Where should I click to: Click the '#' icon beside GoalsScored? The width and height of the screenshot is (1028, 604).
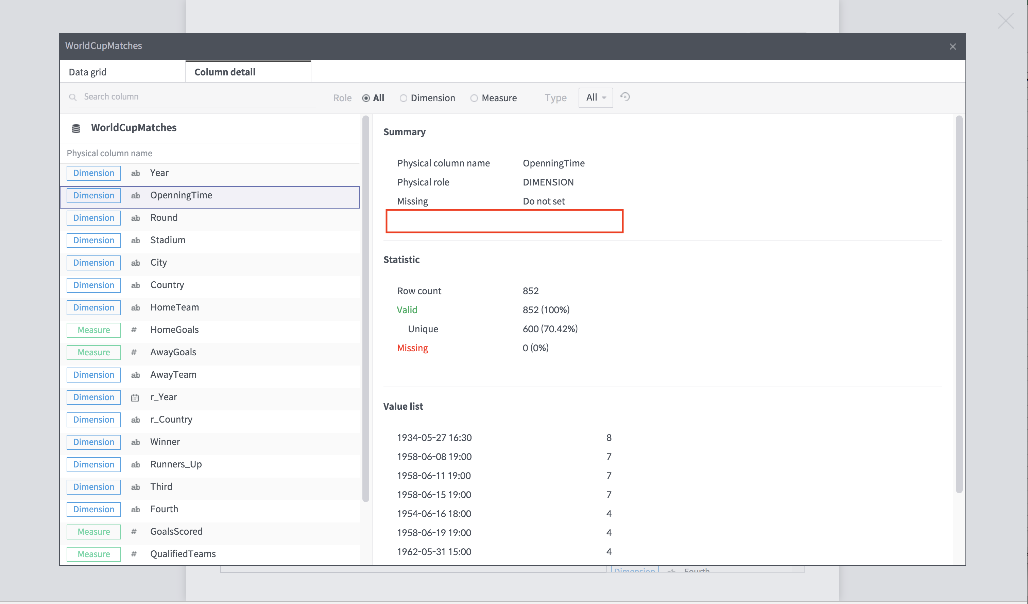coord(134,531)
